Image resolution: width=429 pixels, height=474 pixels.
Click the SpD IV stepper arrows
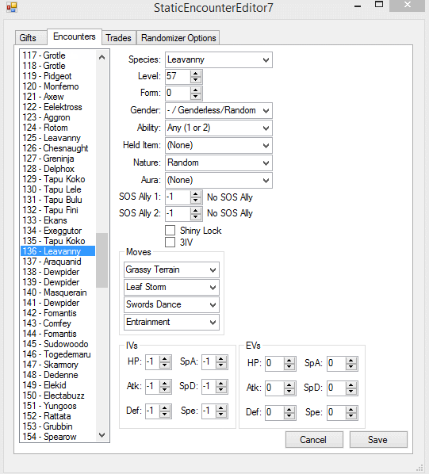coord(221,387)
